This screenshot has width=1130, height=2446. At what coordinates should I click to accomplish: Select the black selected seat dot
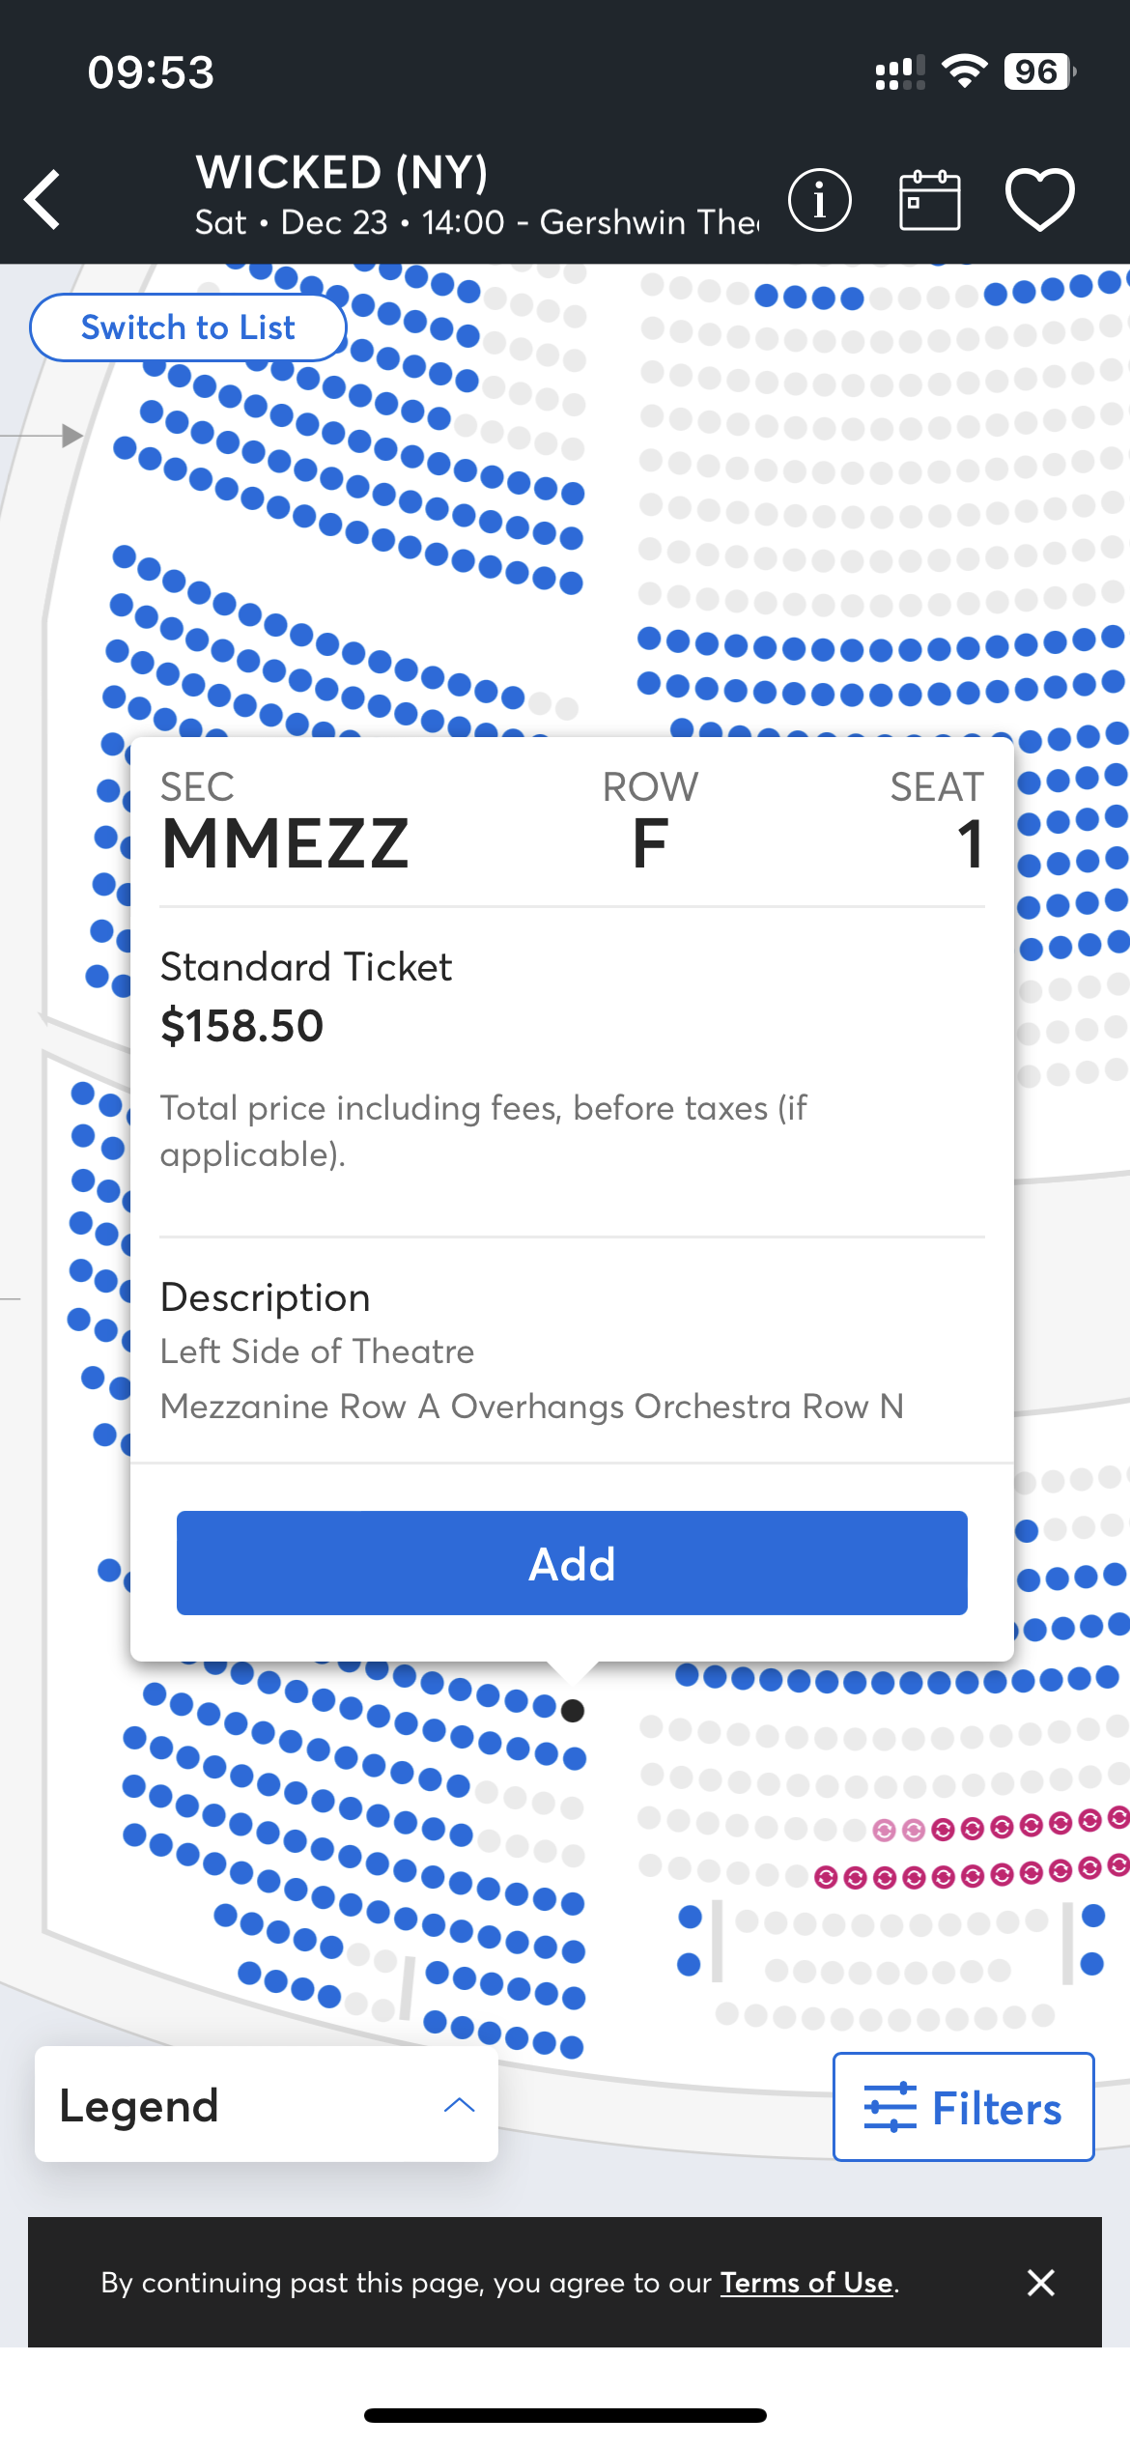pyautogui.click(x=573, y=1711)
